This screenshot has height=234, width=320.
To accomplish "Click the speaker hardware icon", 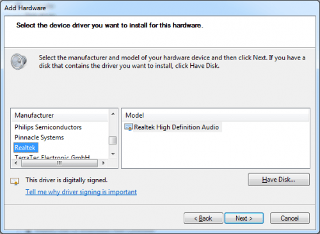I will (19, 61).
